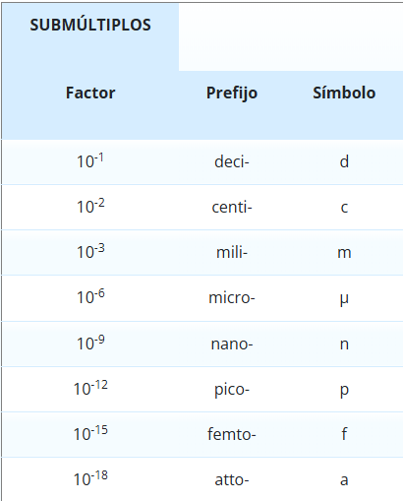The image size is (403, 501).
Task: Click the deci- prefix cell
Action: tap(232, 161)
